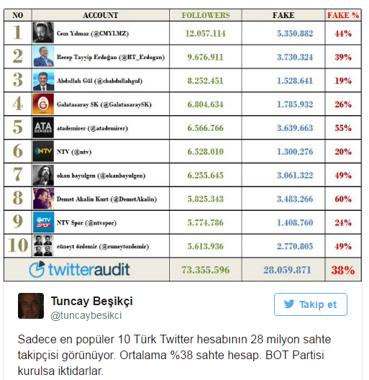
Task: Select the Galatasaray SK club logo
Action: [43, 104]
